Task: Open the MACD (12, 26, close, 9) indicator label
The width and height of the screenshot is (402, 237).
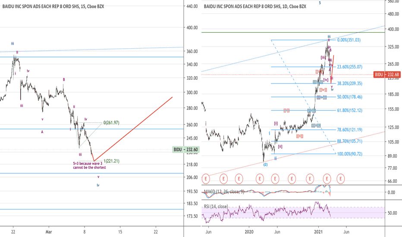Action: (224, 191)
